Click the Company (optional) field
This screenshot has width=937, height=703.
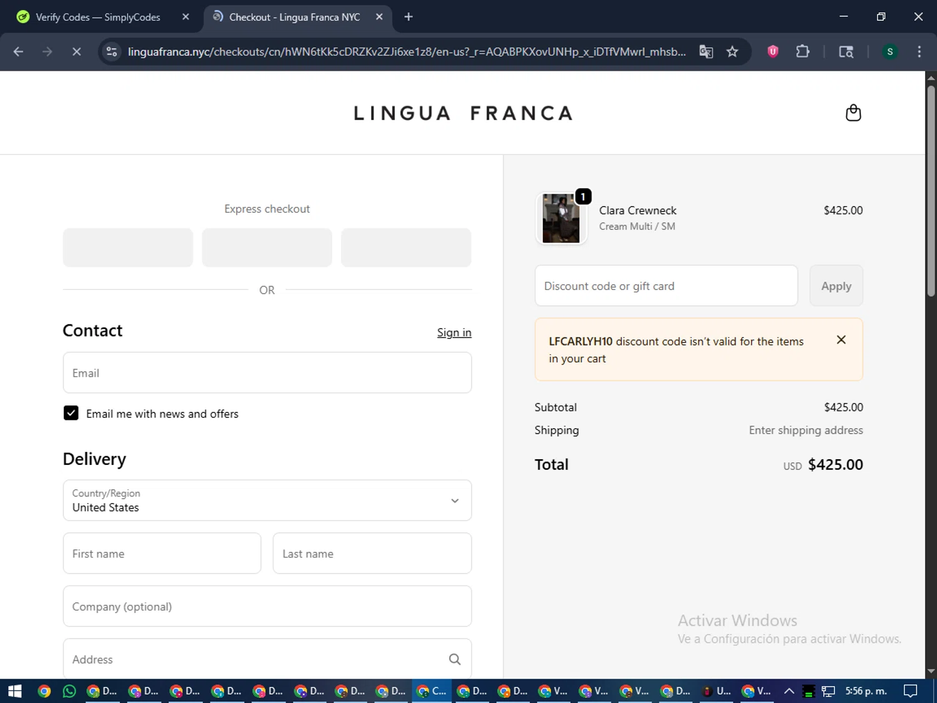coord(267,606)
